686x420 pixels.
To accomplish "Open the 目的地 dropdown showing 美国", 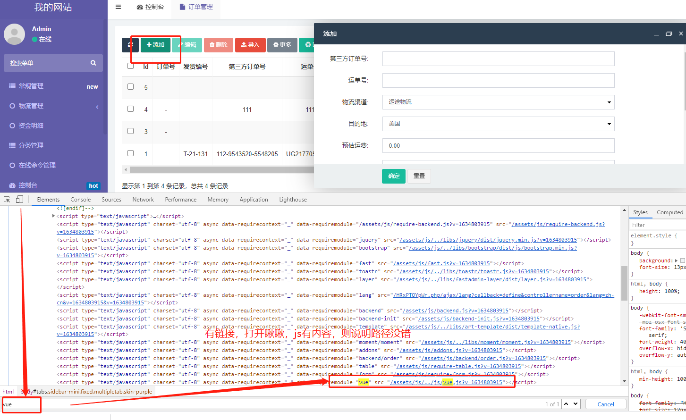I will (x=498, y=124).
